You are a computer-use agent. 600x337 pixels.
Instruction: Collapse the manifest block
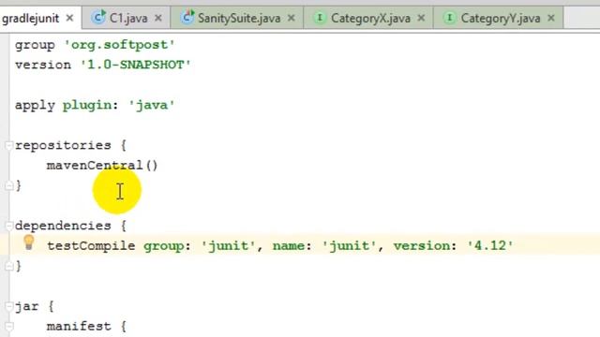tap(8, 327)
